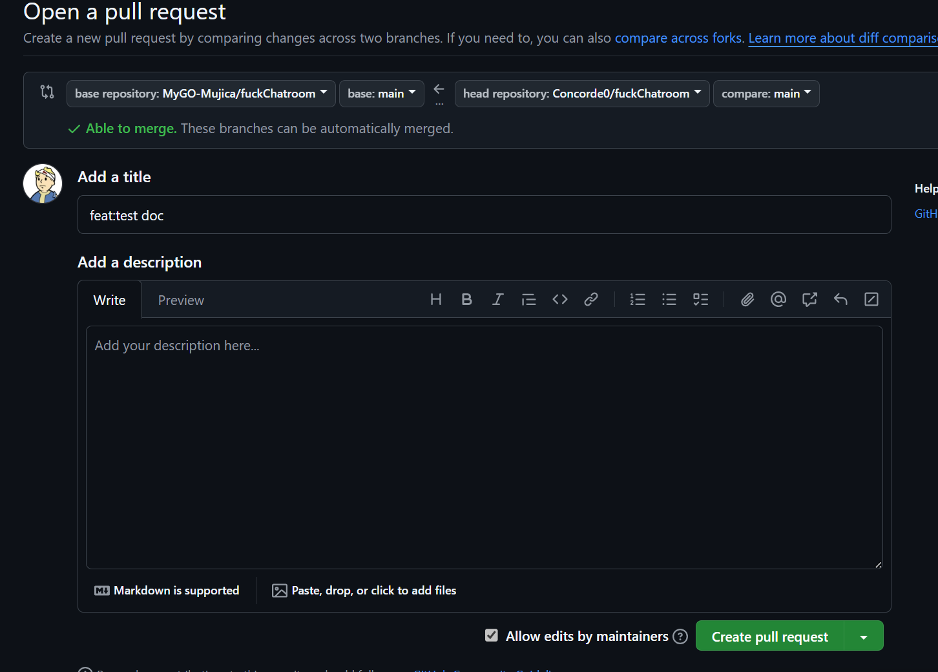
Task: Open the base repository dropdown
Action: point(201,94)
